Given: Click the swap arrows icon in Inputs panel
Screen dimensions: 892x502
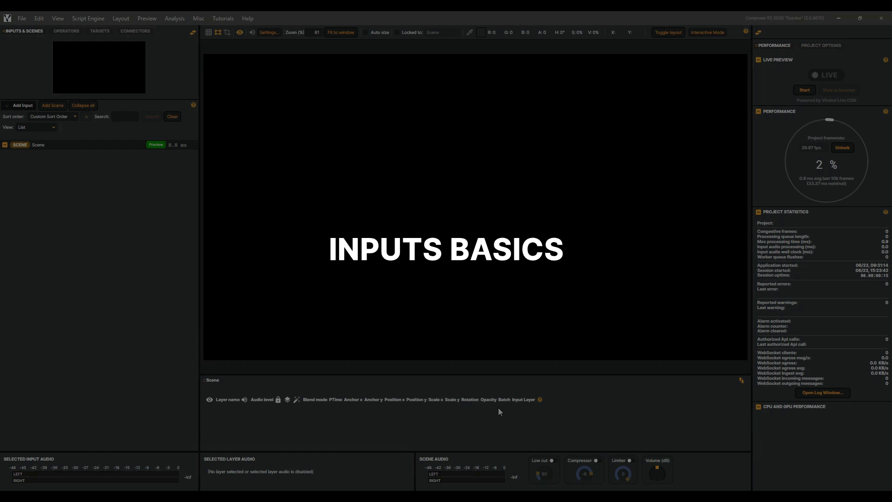Looking at the screenshot, I should [193, 33].
